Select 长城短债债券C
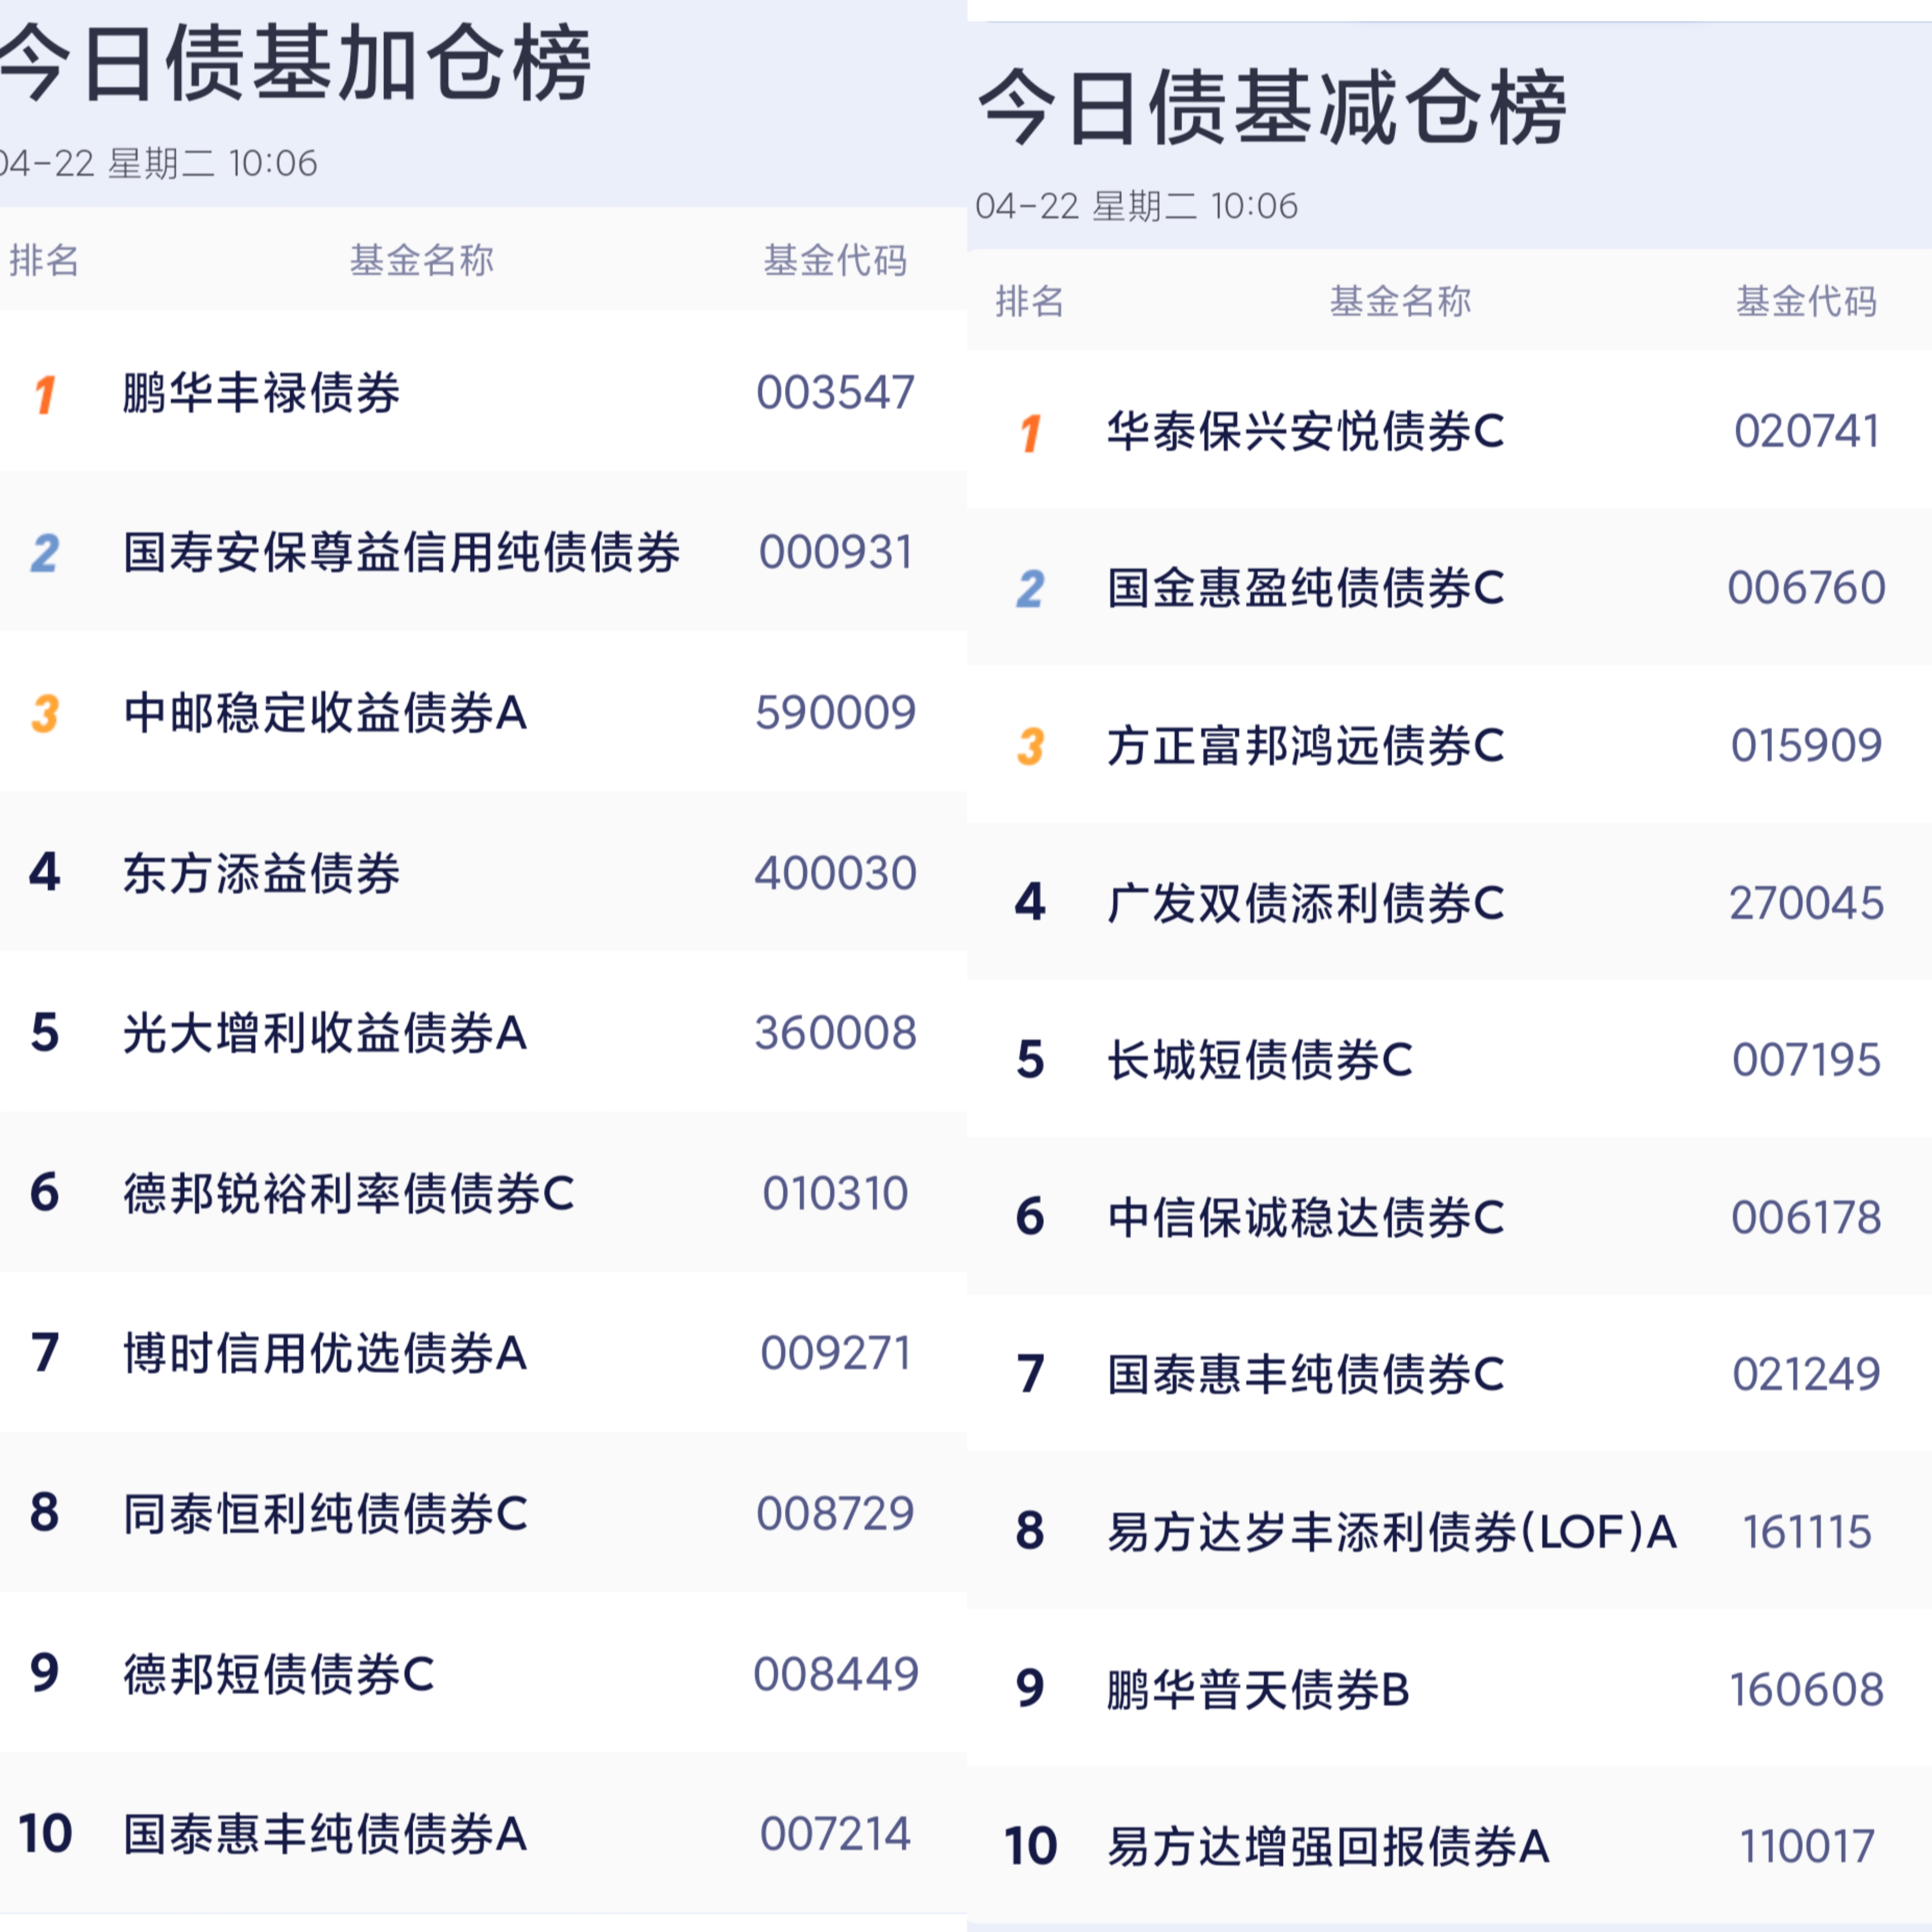 point(1259,1060)
